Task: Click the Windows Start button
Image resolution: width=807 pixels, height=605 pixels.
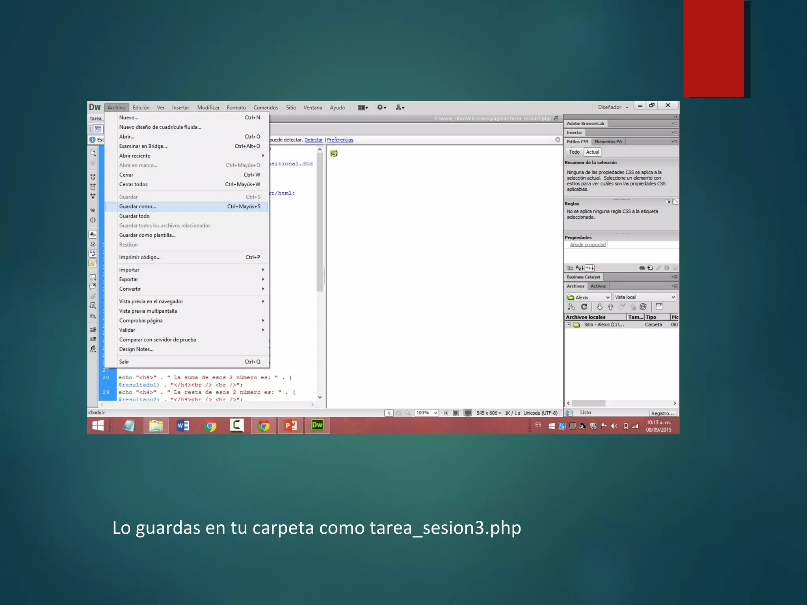Action: click(98, 426)
